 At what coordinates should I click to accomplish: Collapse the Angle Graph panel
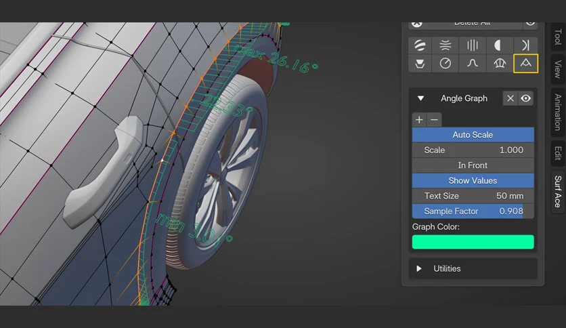[420, 98]
